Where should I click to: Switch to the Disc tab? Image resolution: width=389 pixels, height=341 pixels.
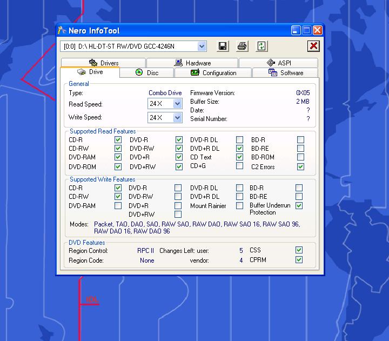[x=146, y=72]
